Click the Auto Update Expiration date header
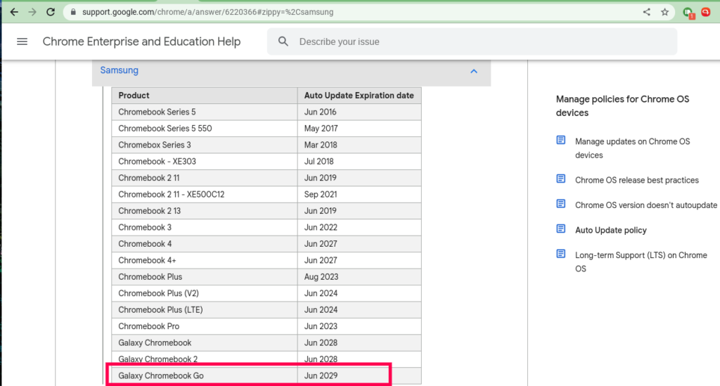The width and height of the screenshot is (720, 386). coord(359,96)
